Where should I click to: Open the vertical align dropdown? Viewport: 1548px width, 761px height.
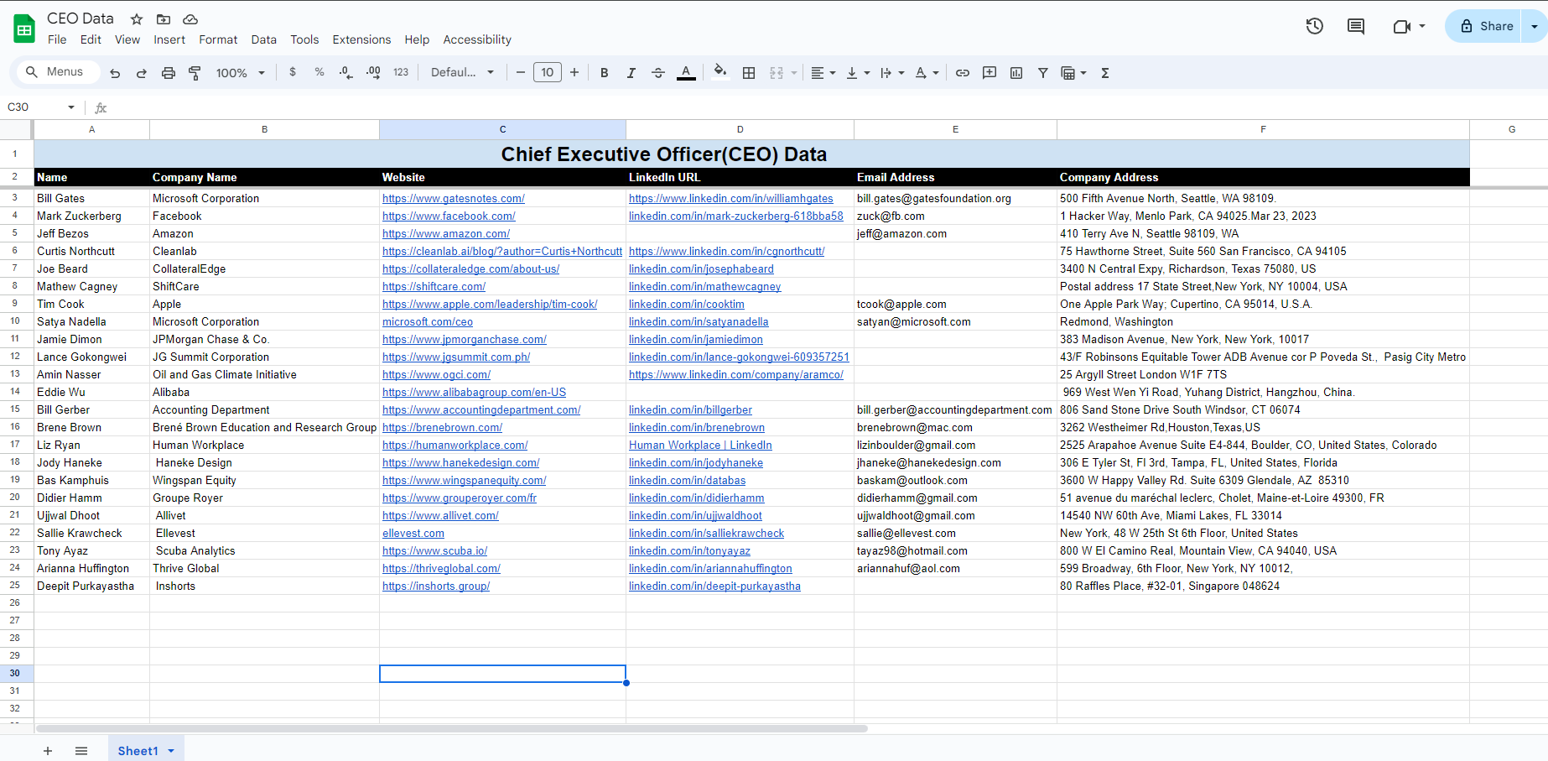click(858, 73)
